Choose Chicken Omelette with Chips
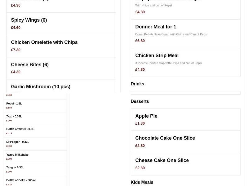Image resolution: width=248 pixels, height=186 pixels. [44, 42]
